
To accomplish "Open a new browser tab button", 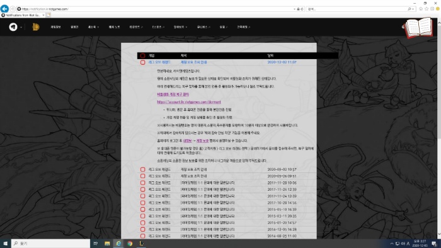I will pyautogui.click(x=49, y=15).
